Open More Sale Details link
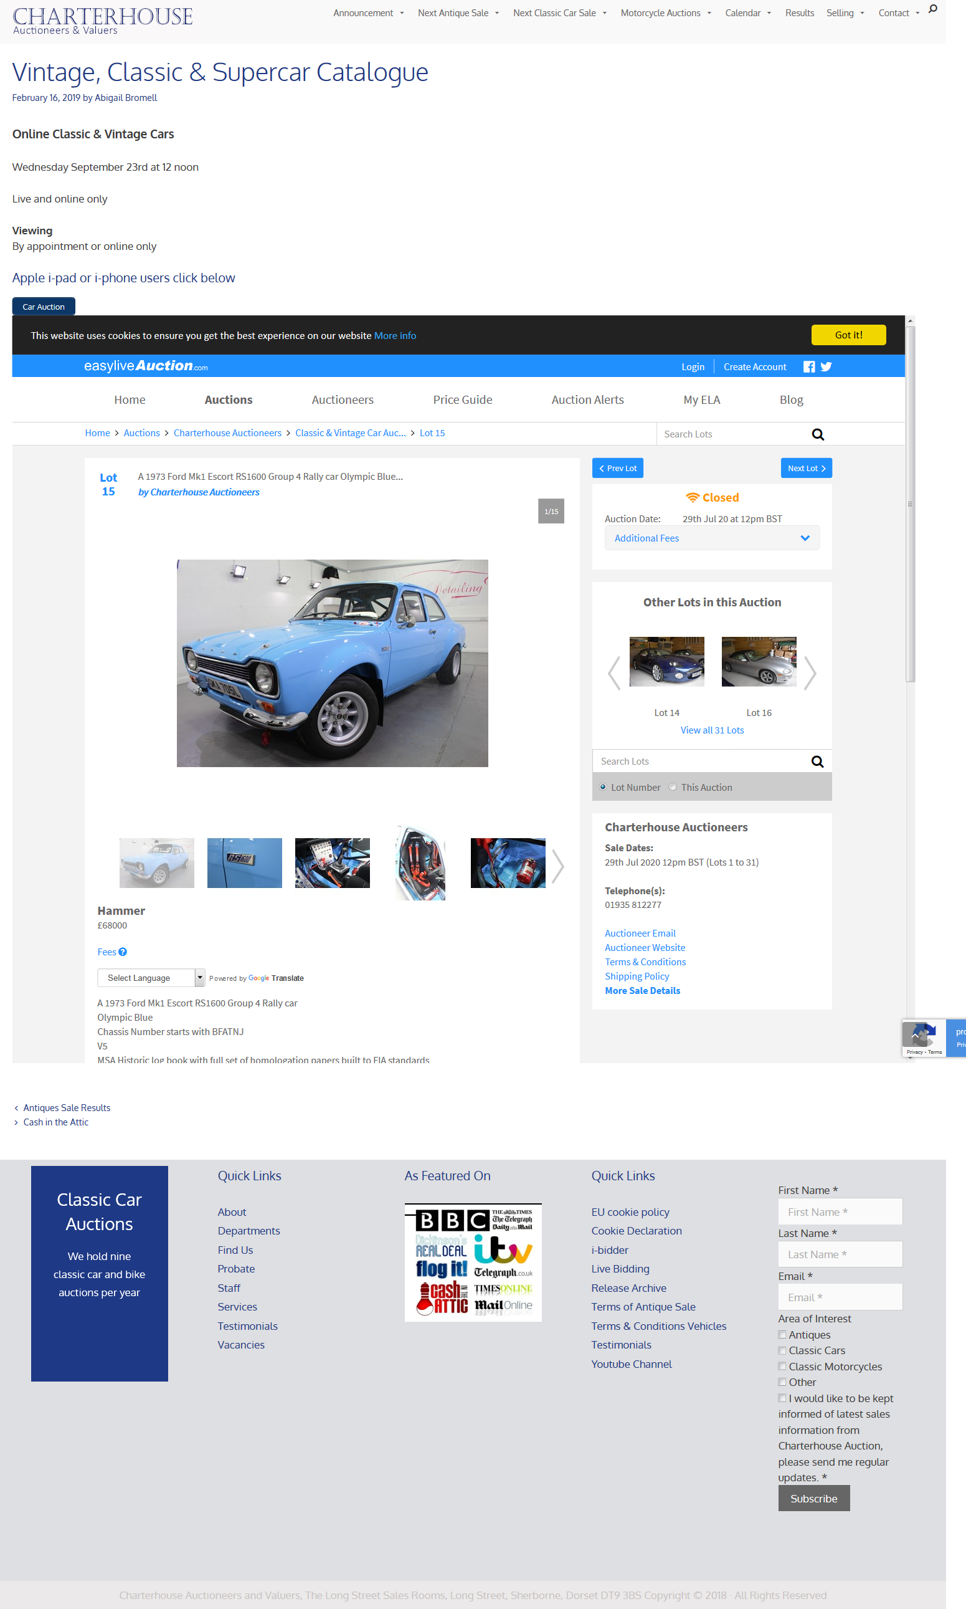Screen dimensions: 966x1609 point(643,990)
